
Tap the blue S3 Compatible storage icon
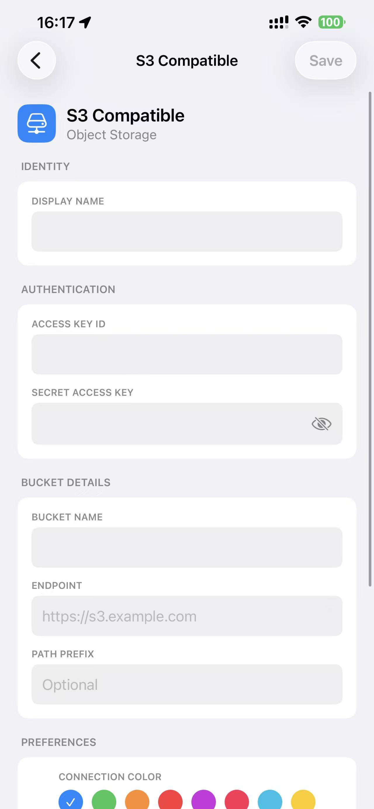click(37, 123)
